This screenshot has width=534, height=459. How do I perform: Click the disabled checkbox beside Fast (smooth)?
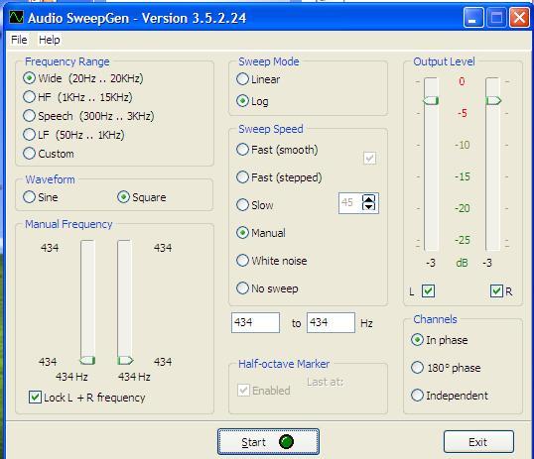369,159
